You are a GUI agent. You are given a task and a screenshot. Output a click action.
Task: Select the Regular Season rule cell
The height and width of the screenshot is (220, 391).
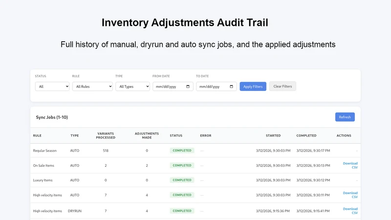coord(45,151)
